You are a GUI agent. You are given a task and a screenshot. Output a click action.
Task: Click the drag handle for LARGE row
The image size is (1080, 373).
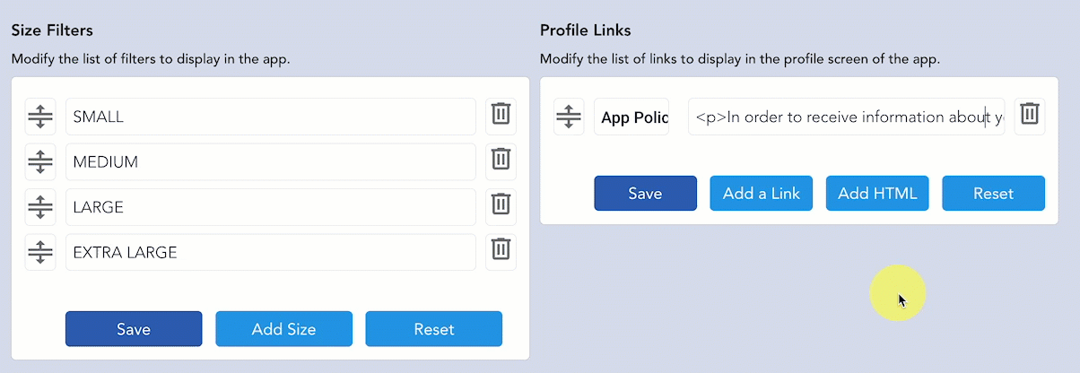pos(40,206)
